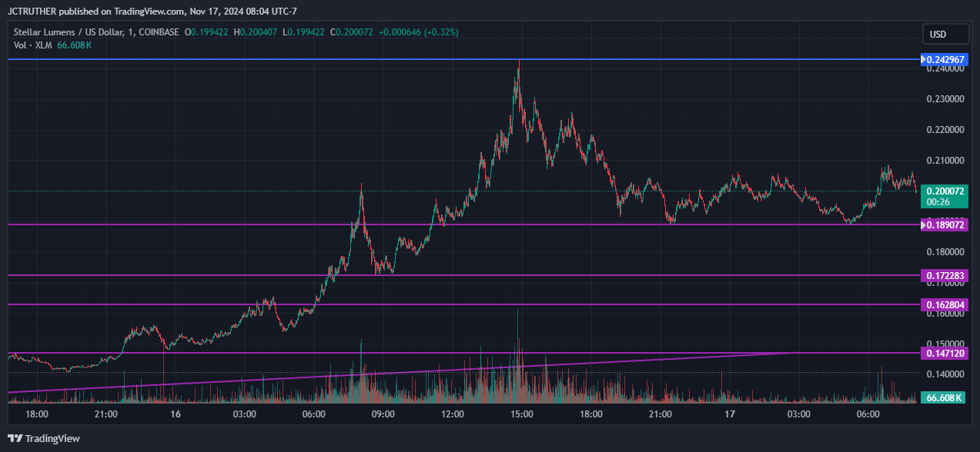The image size is (980, 452).
Task: Click the 03:00 time label after the 16 date label
Action: pos(244,414)
